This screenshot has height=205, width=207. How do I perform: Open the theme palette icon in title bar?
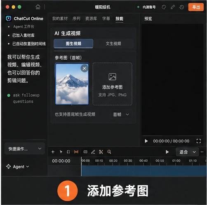pyautogui.click(x=164, y=7)
